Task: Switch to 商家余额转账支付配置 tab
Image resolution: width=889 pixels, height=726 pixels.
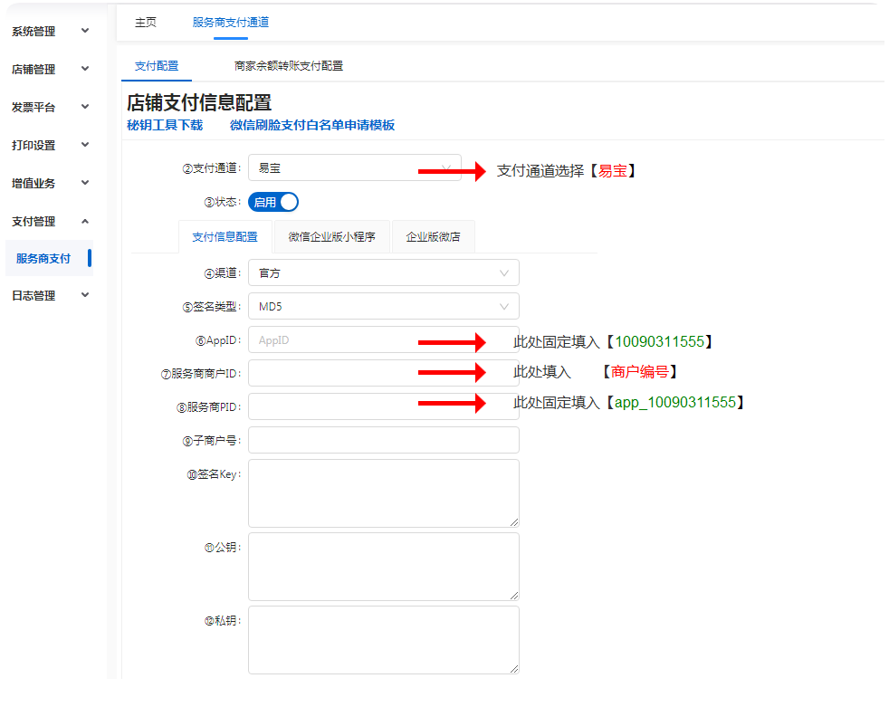Action: point(288,66)
